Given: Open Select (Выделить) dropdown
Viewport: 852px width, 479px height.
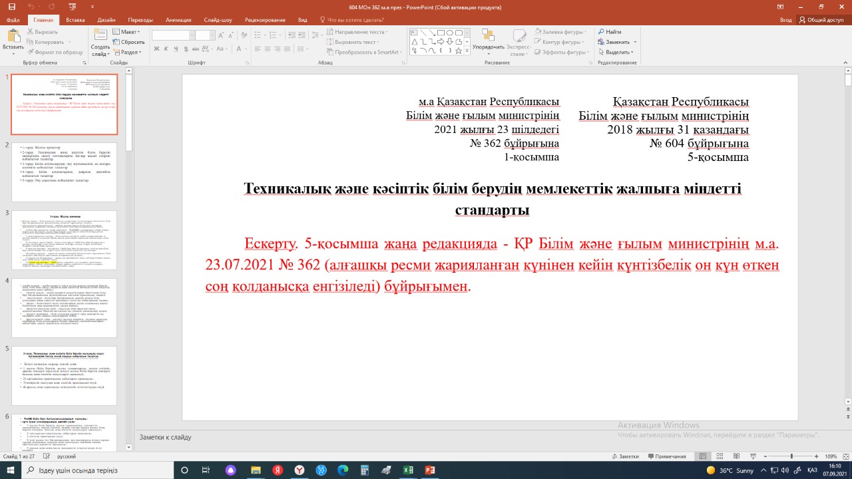Looking at the screenshot, I should (x=616, y=52).
